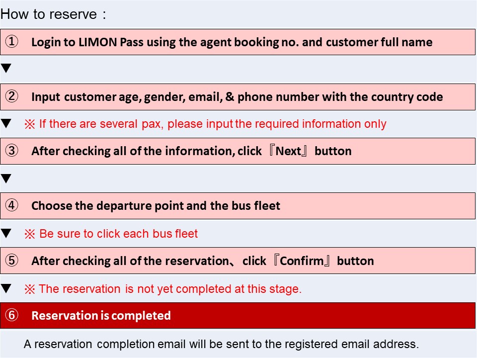Viewport: 477px width, 358px height.
Task: Click the down arrow below step 1
Action: coord(6,68)
